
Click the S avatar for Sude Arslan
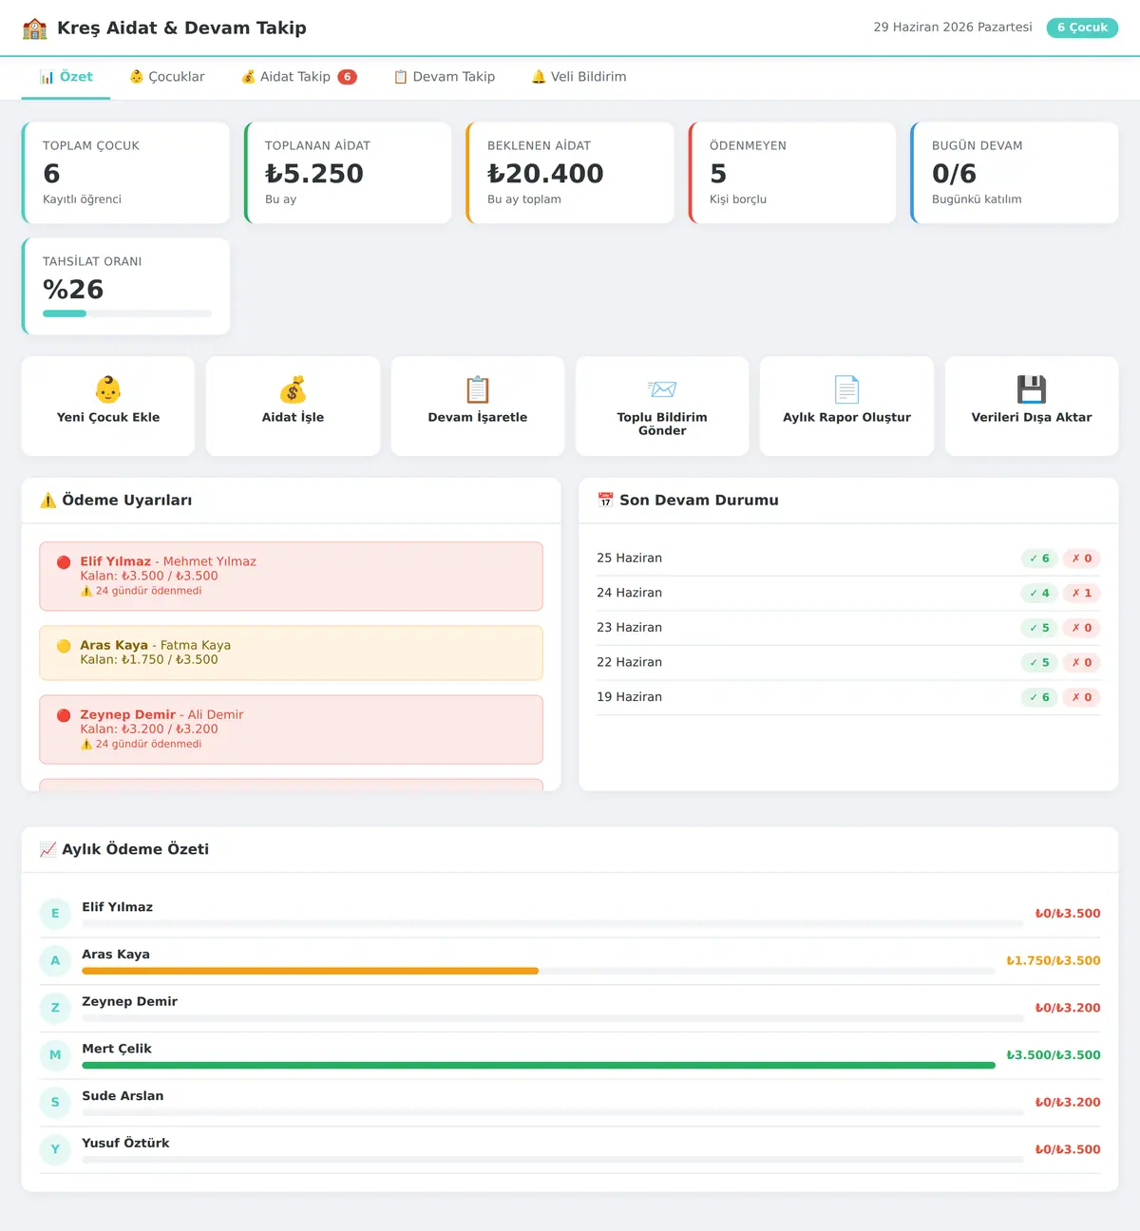pos(55,1103)
